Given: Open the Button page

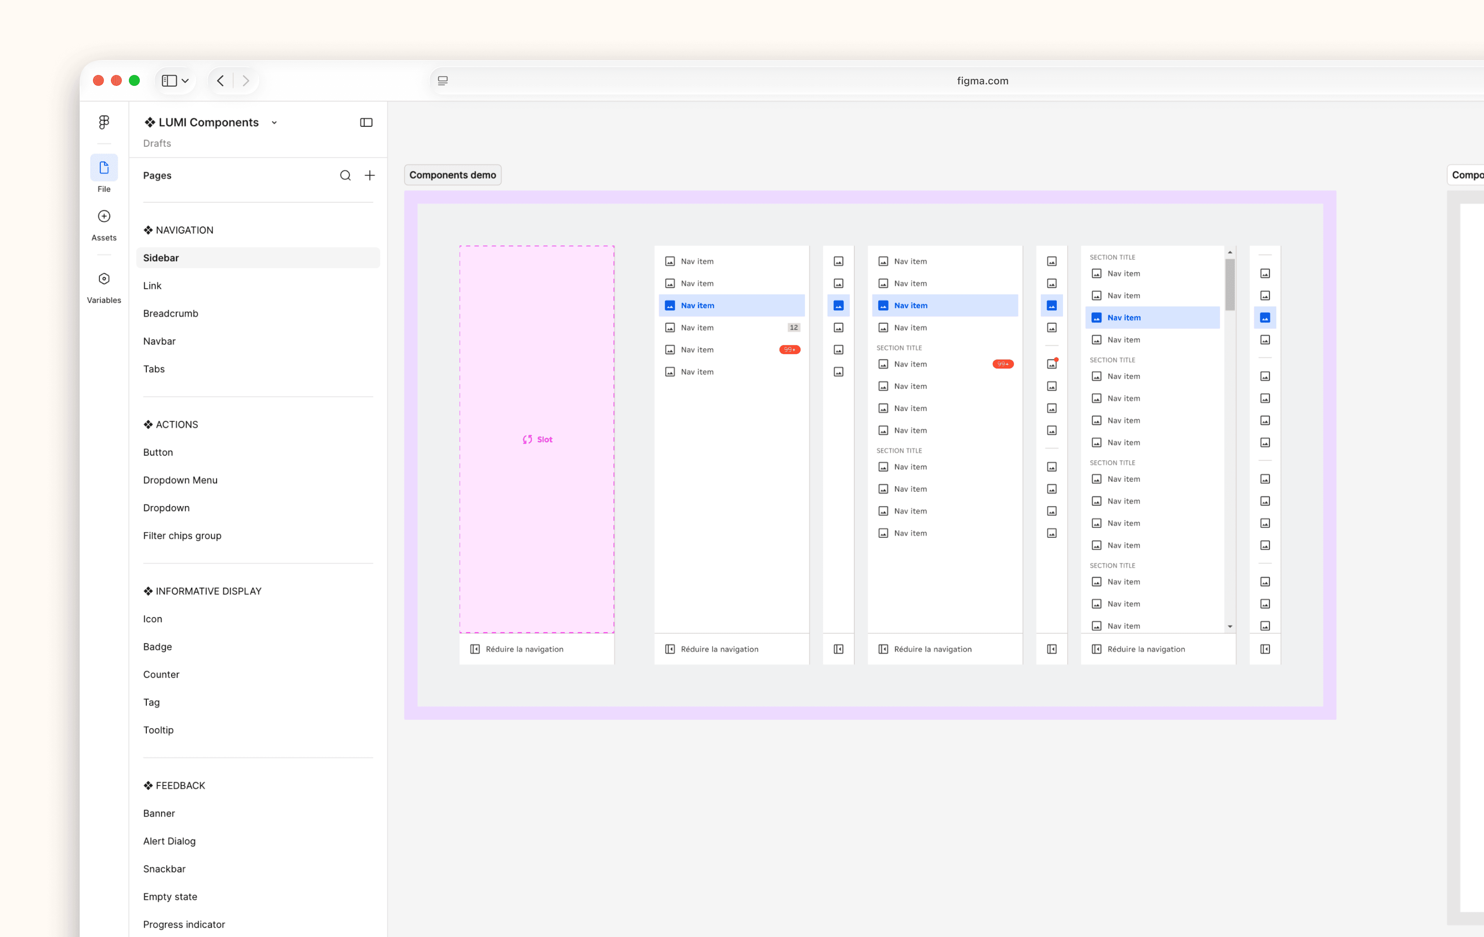Looking at the screenshot, I should click(159, 452).
